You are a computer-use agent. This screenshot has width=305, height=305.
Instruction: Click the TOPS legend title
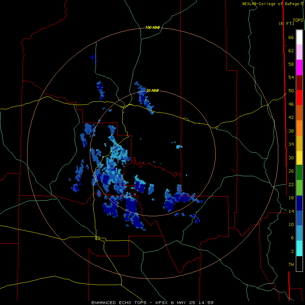298,20
